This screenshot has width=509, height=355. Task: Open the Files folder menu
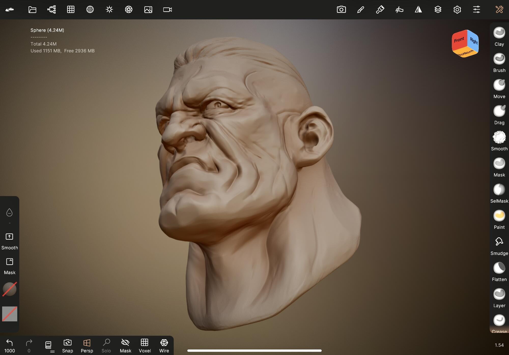coord(32,10)
